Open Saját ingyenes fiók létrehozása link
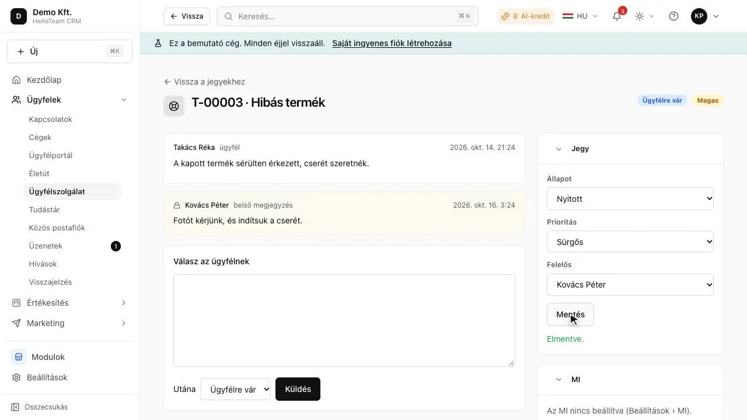 pyautogui.click(x=392, y=43)
